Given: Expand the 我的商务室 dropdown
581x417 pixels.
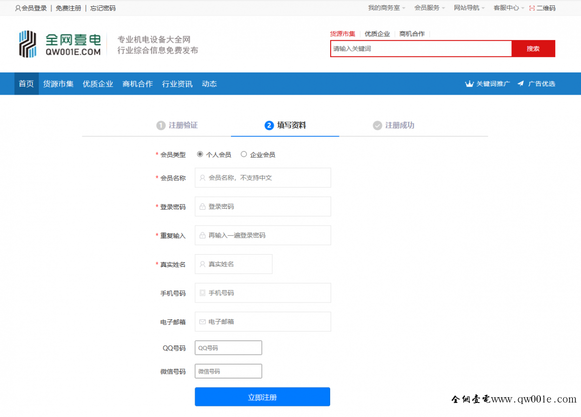Looking at the screenshot, I should [x=387, y=8].
